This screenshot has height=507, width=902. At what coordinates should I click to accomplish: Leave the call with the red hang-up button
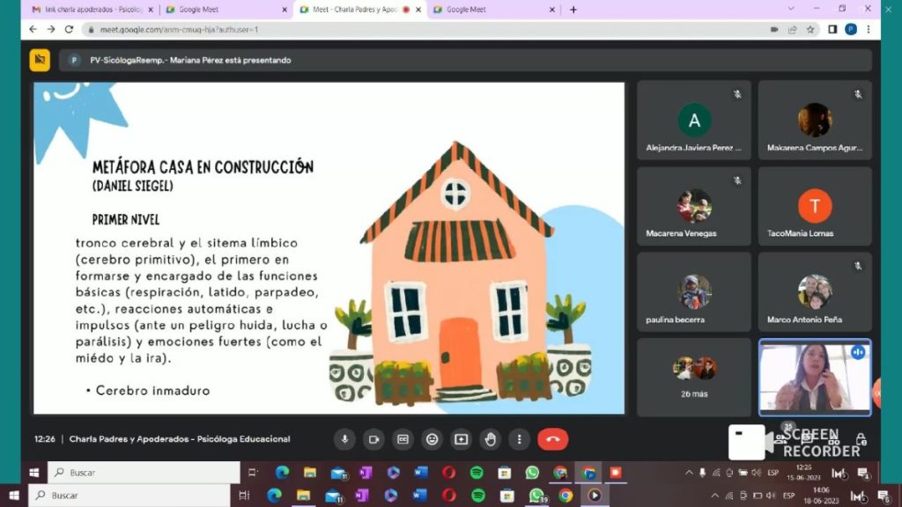pyautogui.click(x=553, y=439)
